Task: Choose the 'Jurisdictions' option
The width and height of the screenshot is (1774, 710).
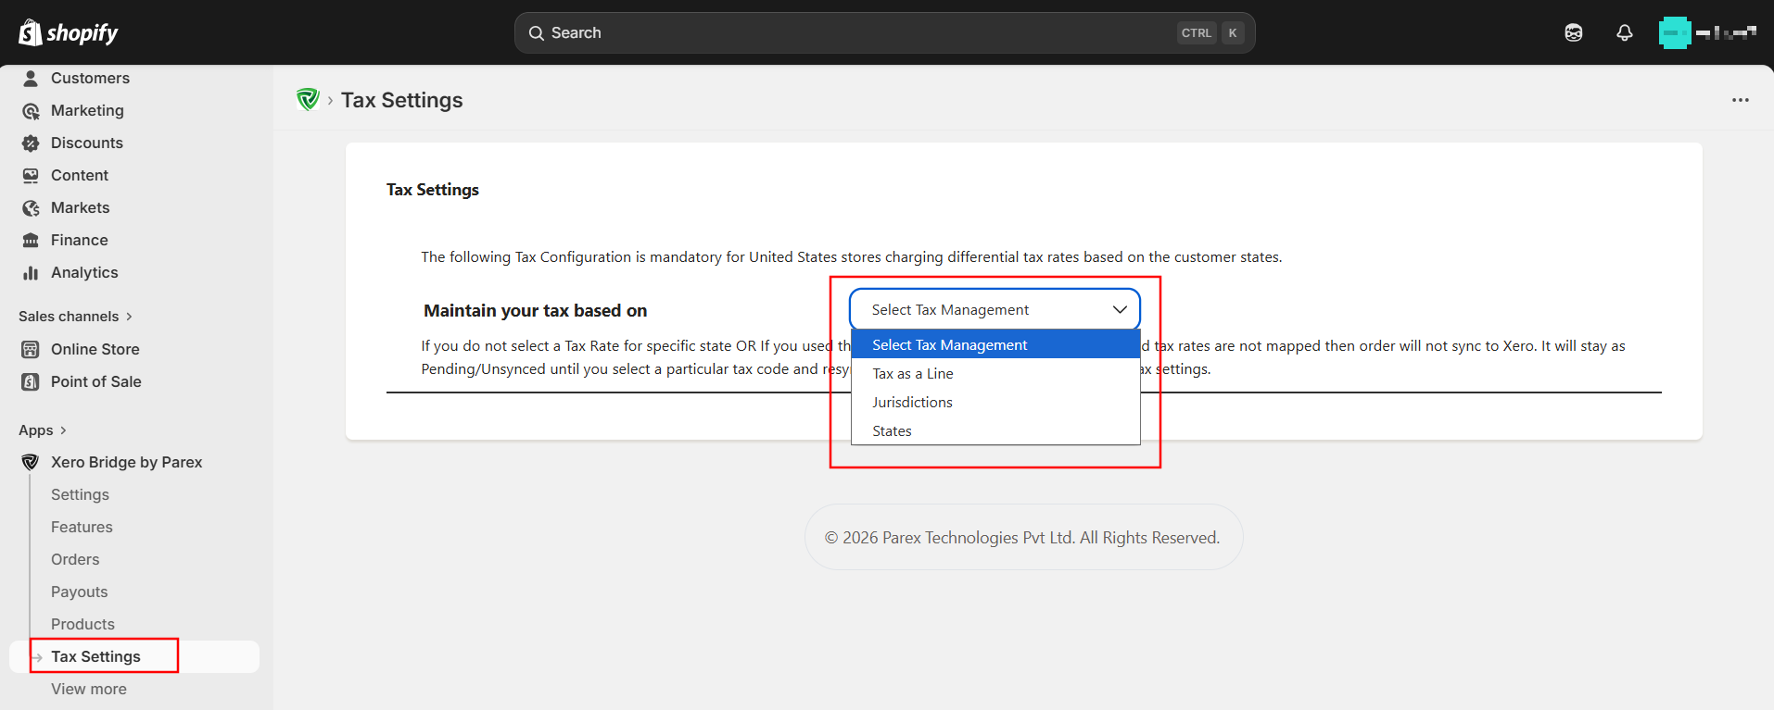Action: click(x=912, y=403)
